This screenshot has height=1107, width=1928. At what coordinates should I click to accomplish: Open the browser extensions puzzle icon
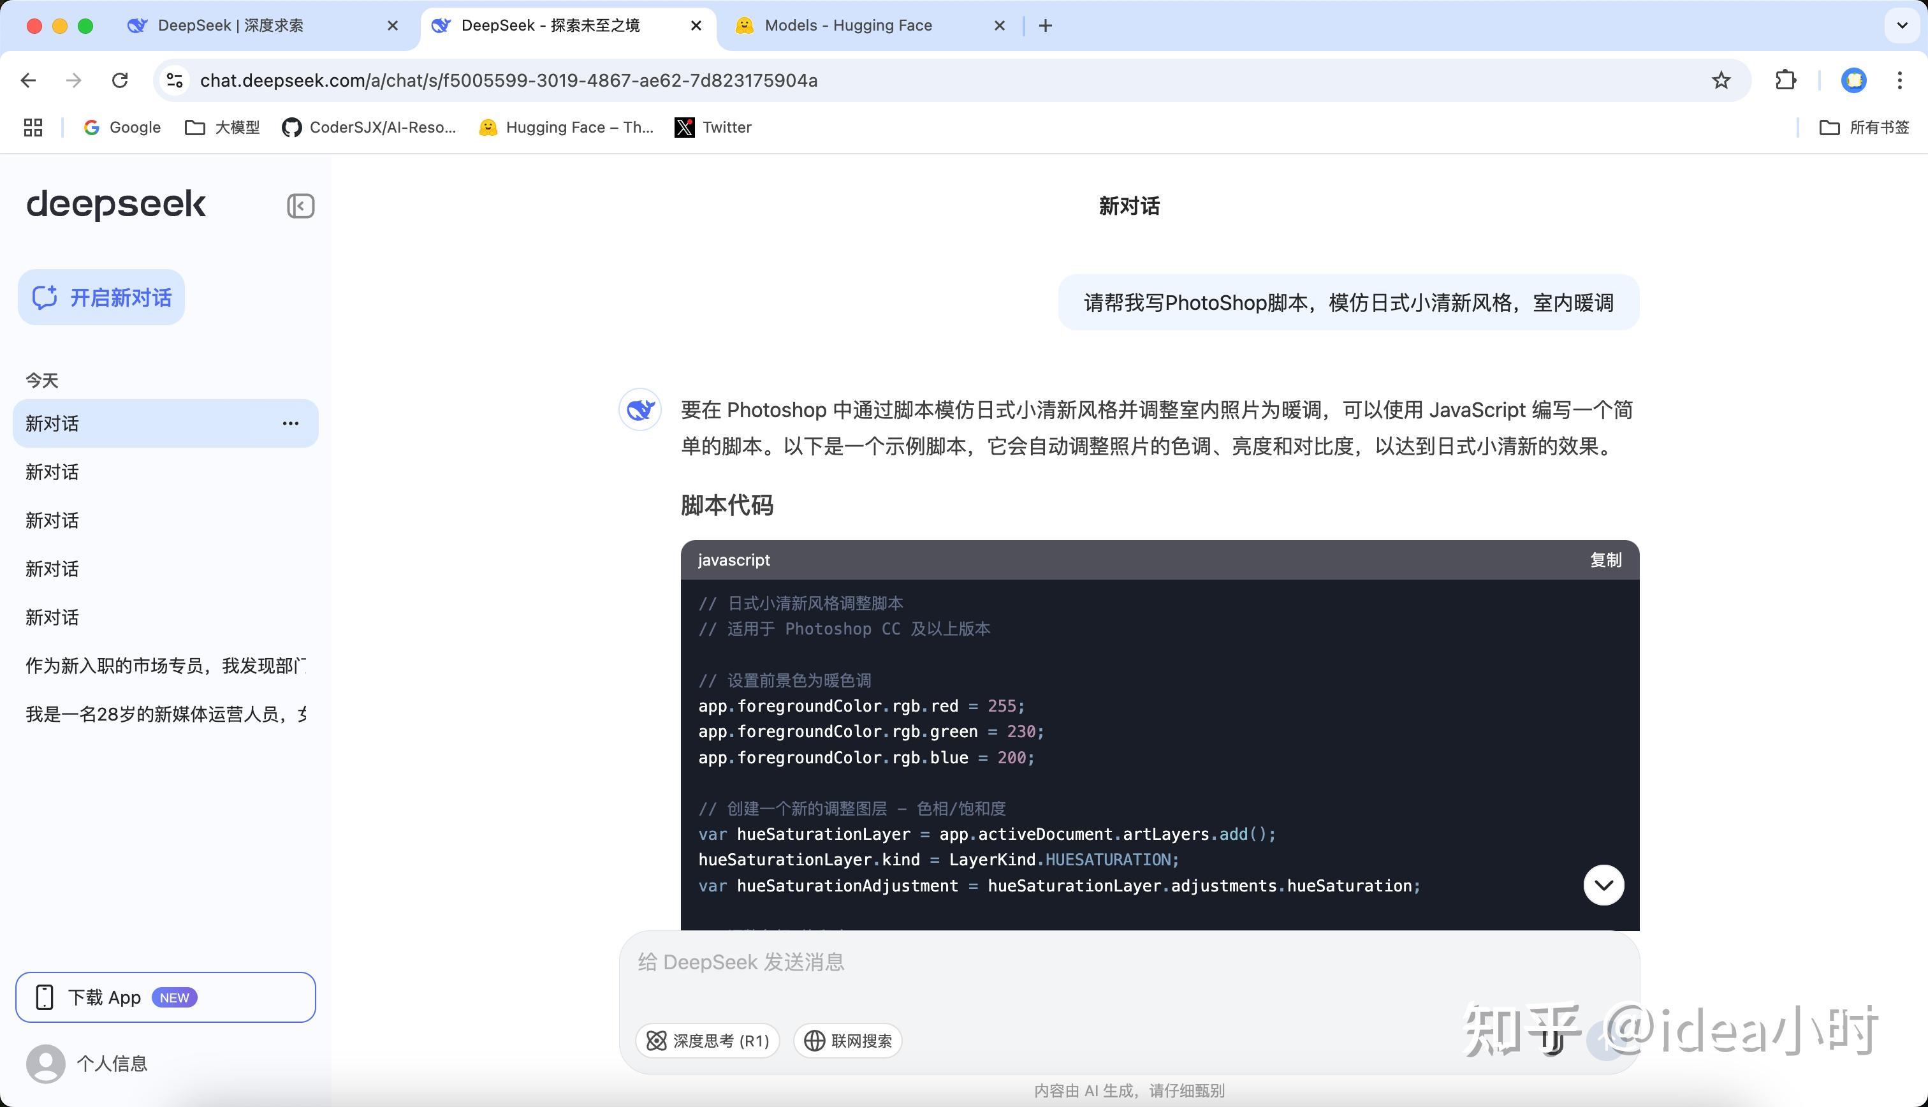tap(1785, 80)
